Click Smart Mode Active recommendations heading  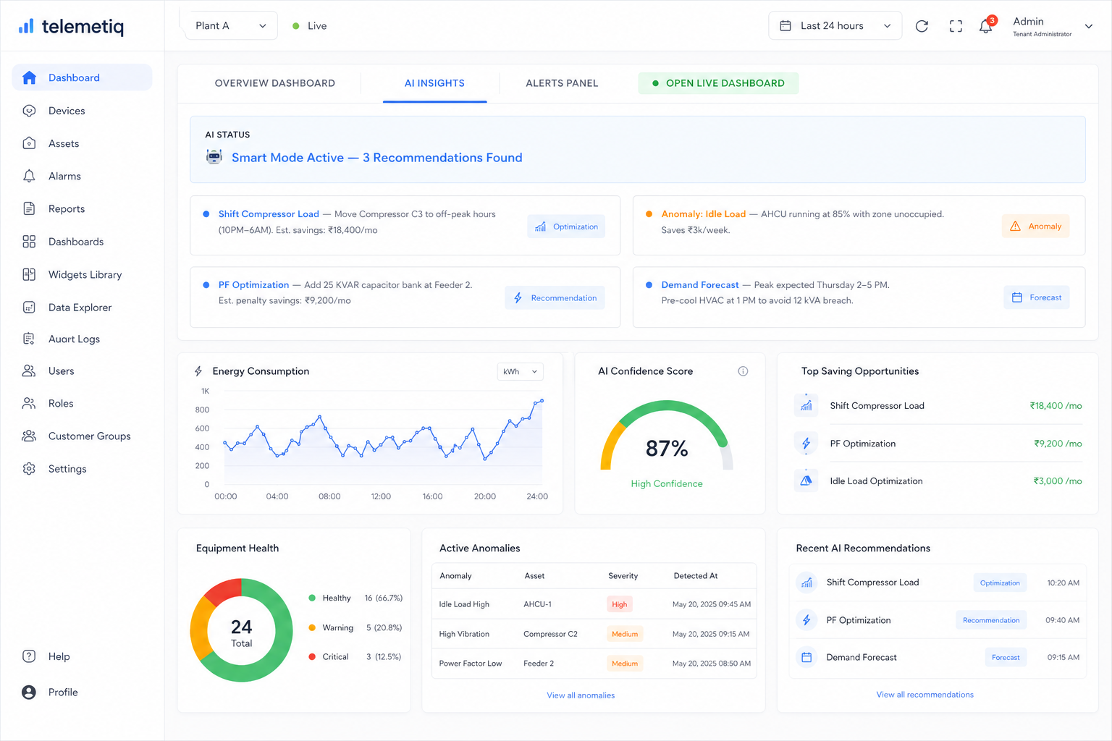pos(376,158)
